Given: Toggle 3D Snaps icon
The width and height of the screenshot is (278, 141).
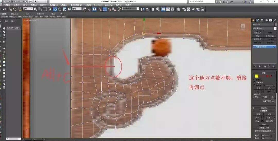Looking at the screenshot, I should (x=100, y=9).
